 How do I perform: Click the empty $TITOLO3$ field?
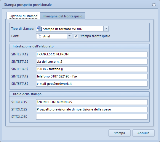pyautogui.click(x=92, y=117)
